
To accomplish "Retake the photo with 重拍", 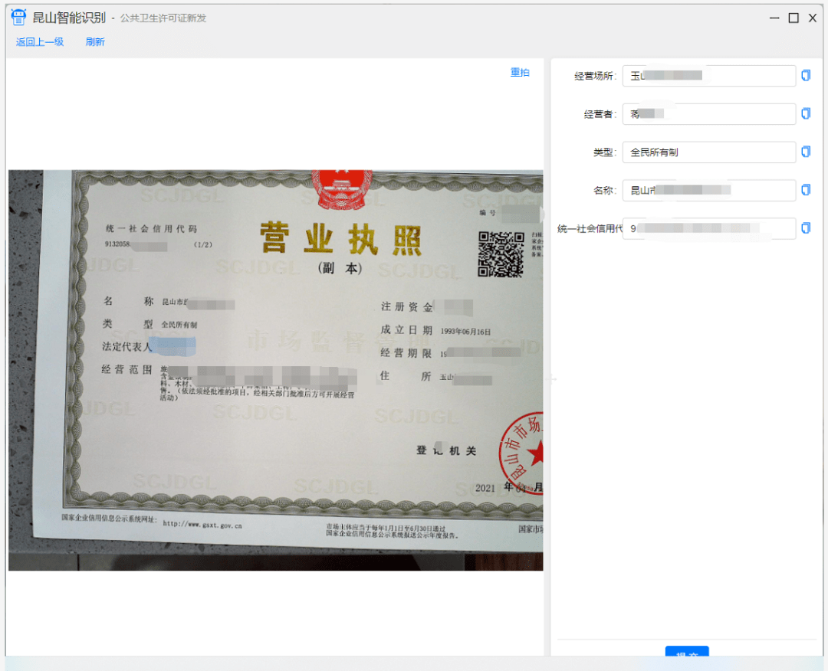I will [520, 73].
